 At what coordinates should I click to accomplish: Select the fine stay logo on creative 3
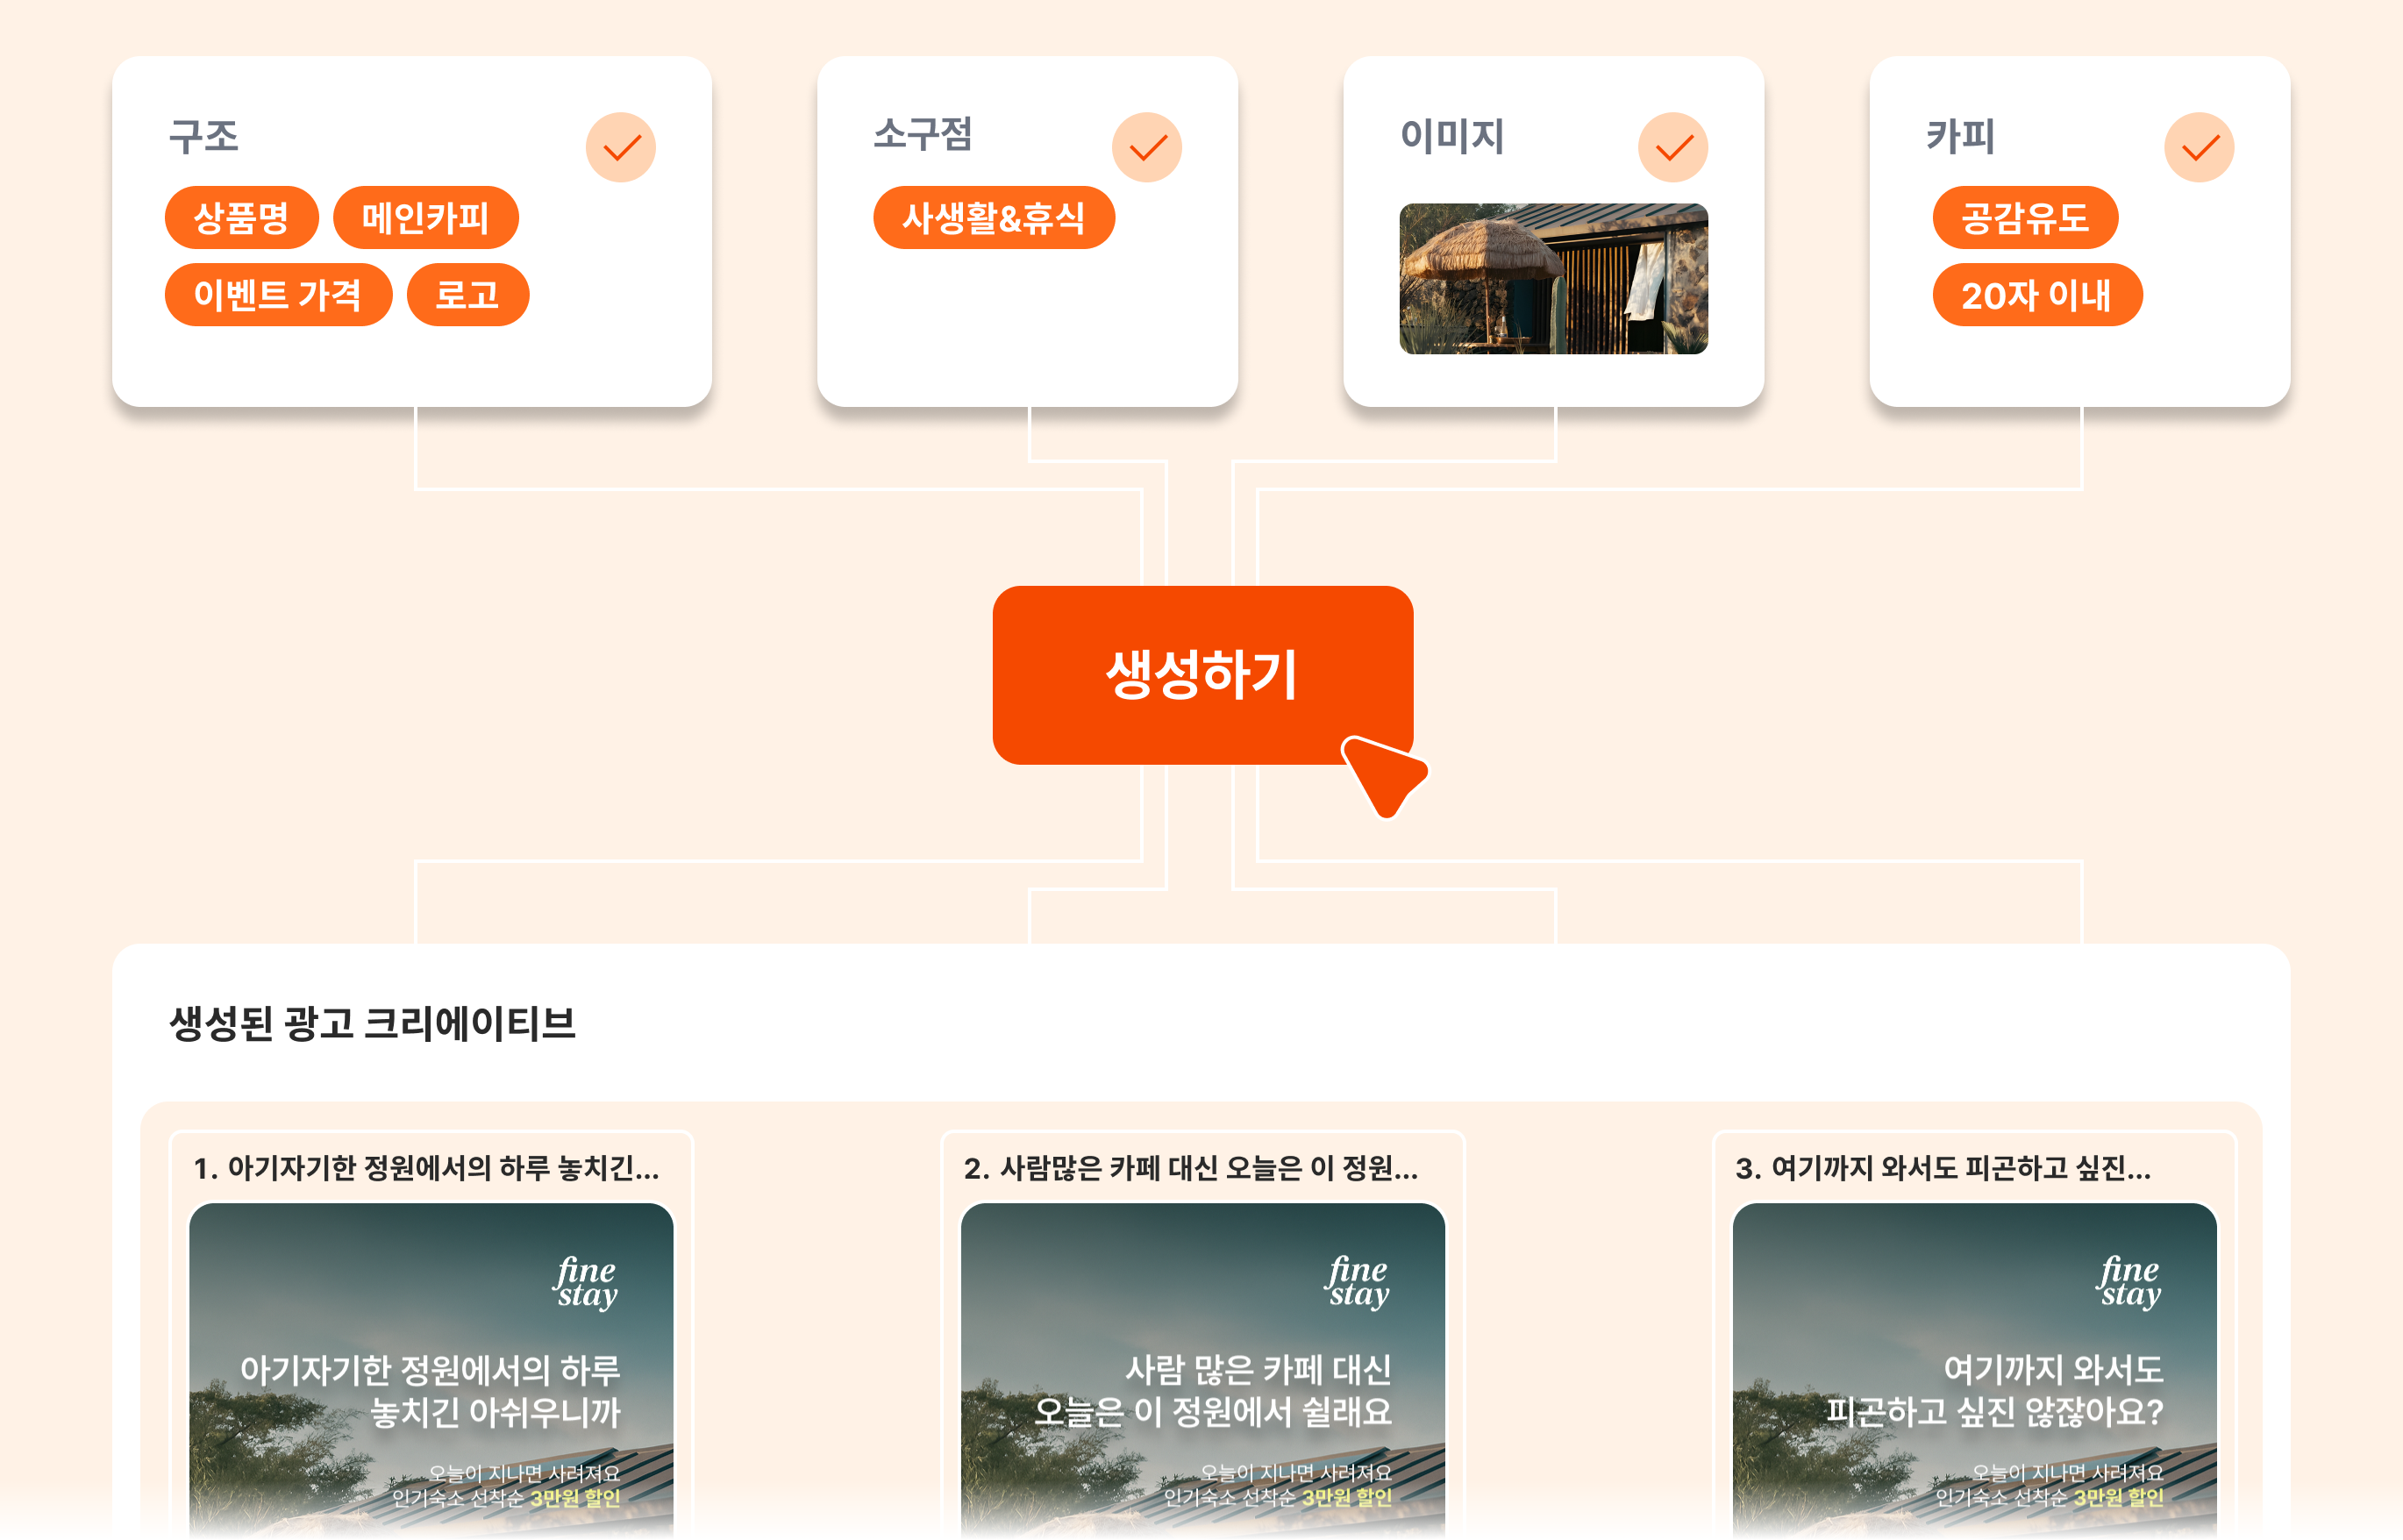tap(2131, 1285)
